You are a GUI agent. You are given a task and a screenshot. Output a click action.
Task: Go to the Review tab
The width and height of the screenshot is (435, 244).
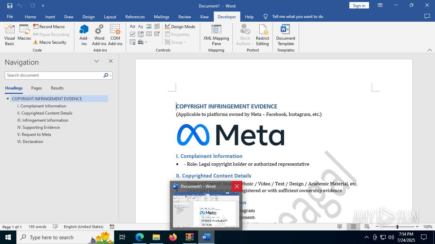tap(185, 17)
